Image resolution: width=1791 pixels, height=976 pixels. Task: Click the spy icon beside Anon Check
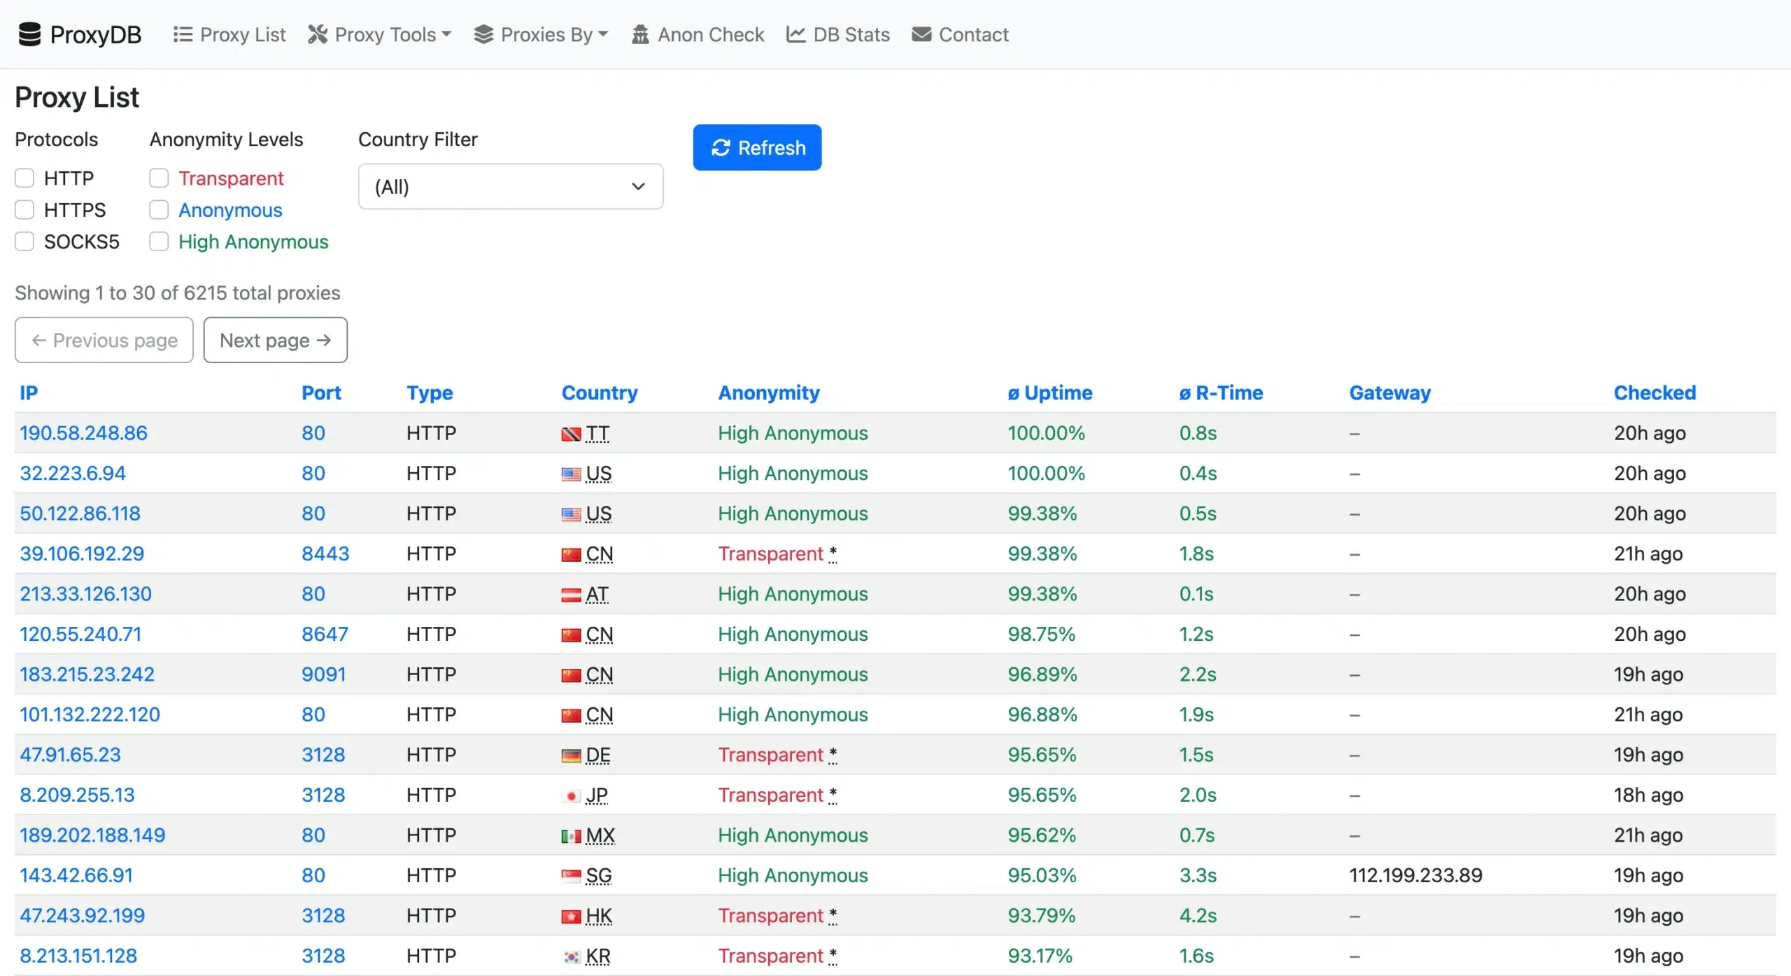click(x=639, y=34)
